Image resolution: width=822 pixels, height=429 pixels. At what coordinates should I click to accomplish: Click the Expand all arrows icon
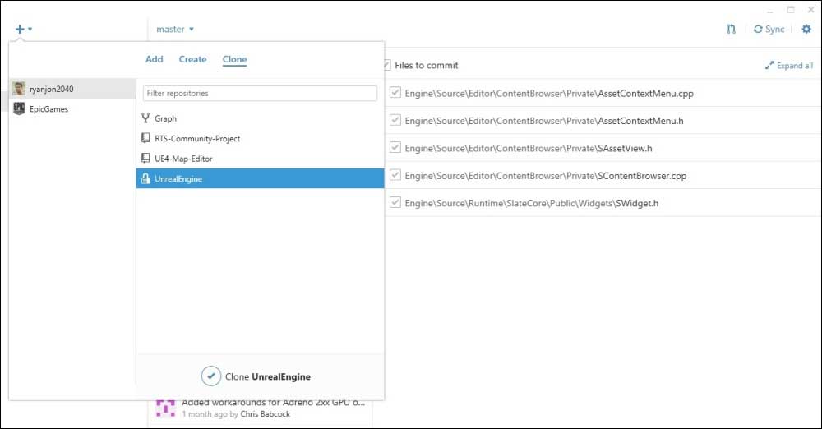coord(769,66)
